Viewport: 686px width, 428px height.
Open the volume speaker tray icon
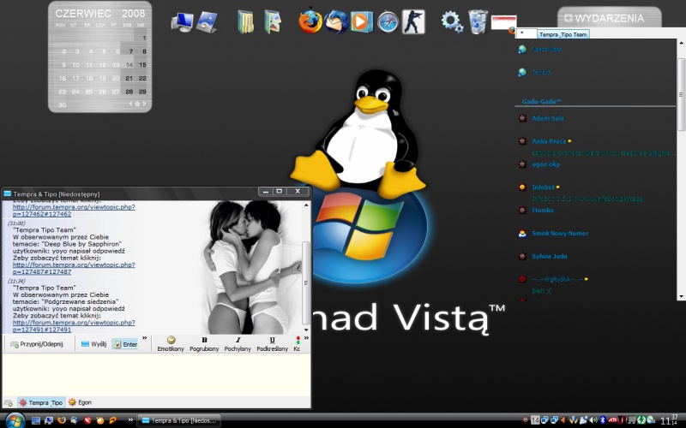click(x=593, y=420)
